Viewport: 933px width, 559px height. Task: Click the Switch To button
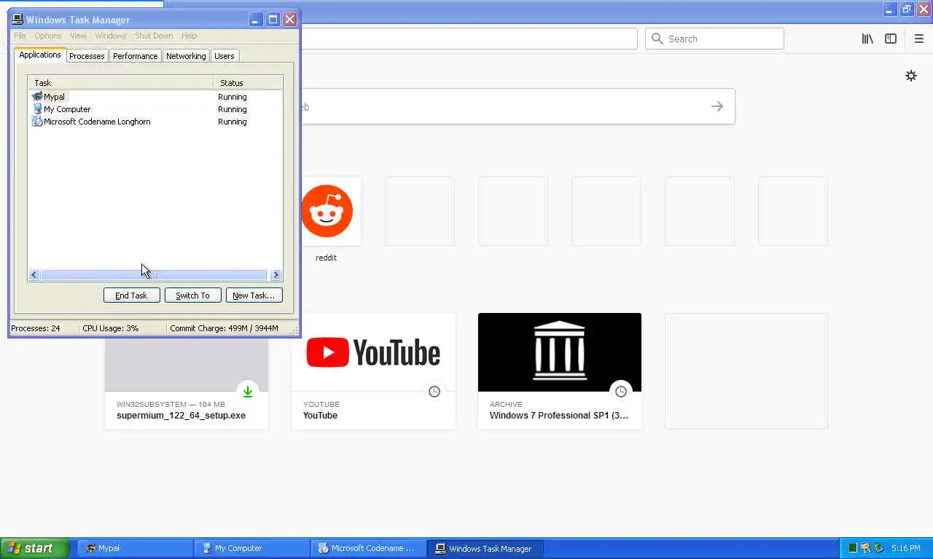192,296
